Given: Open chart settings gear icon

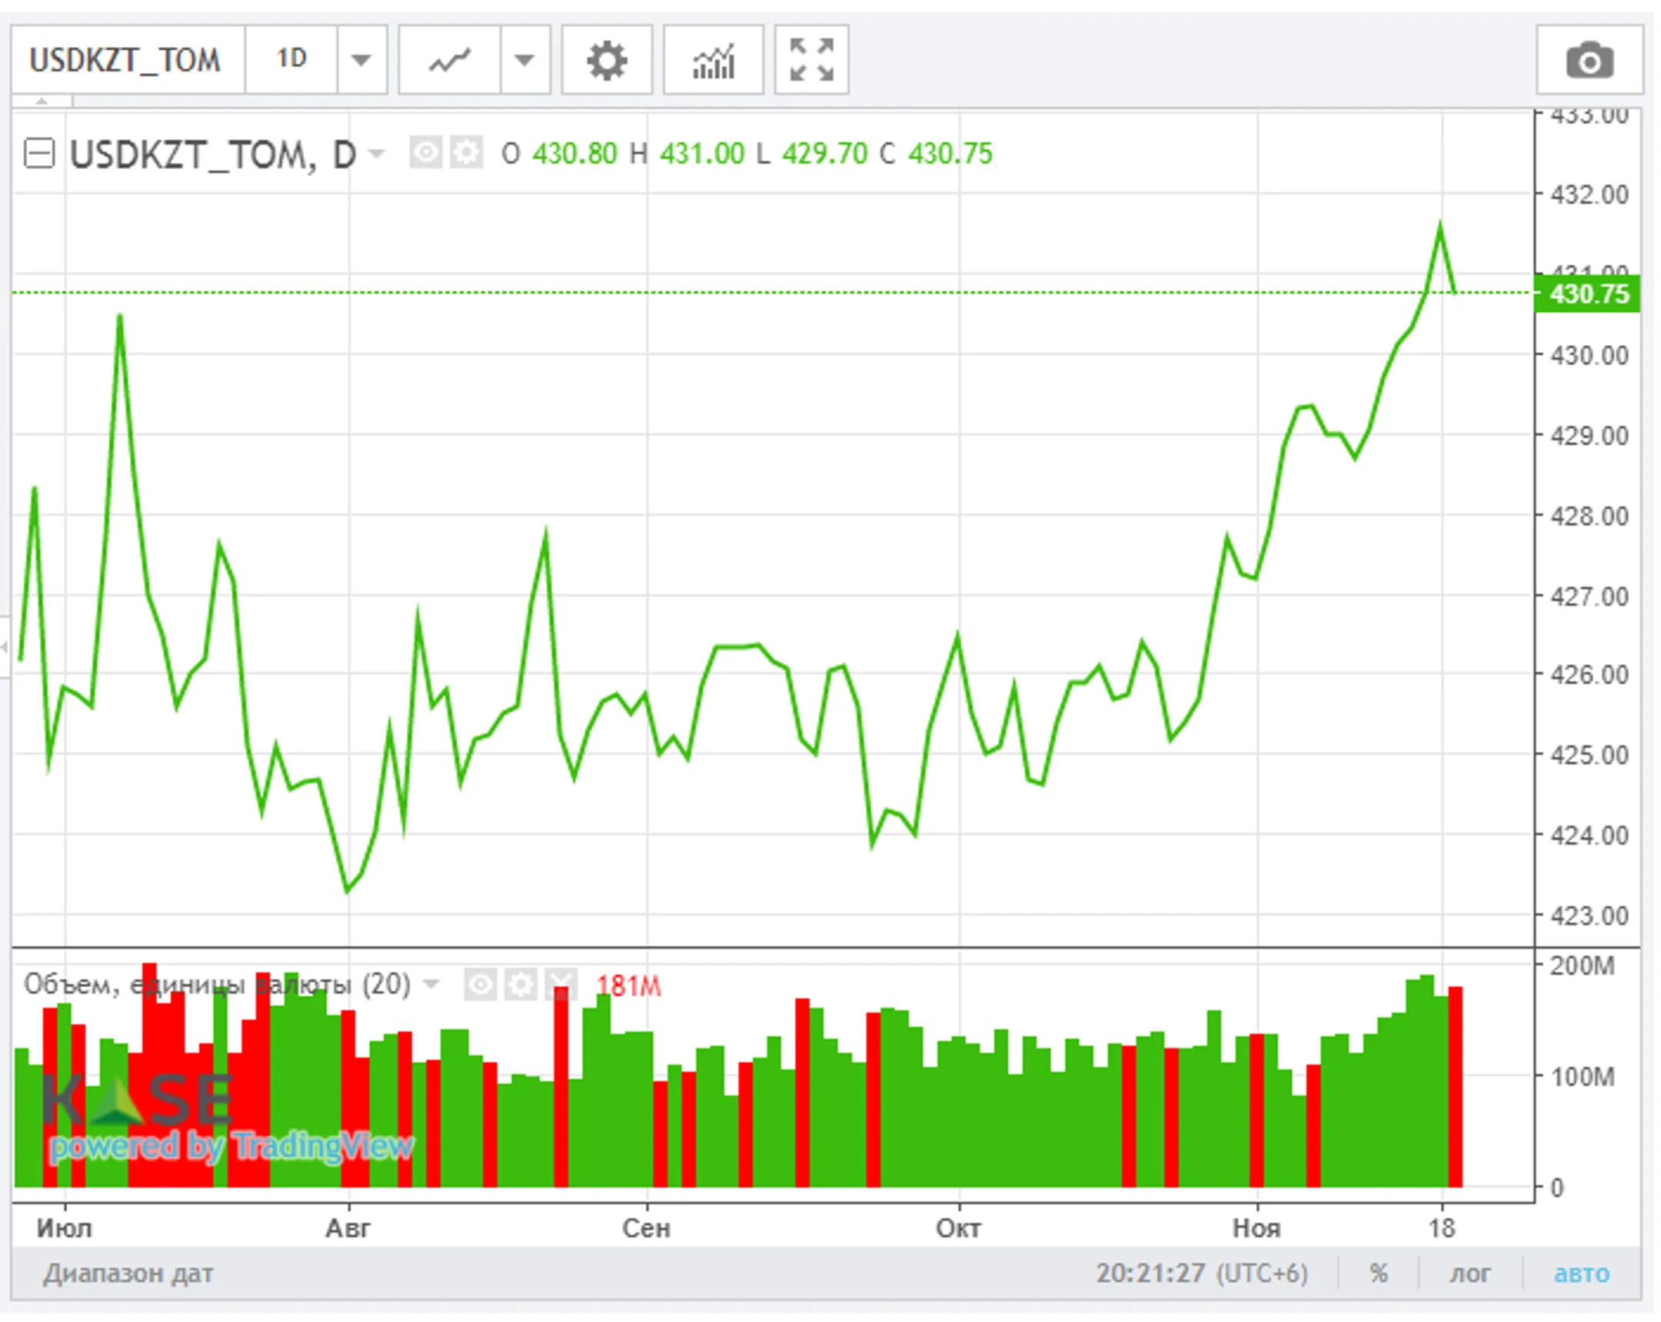Looking at the screenshot, I should click(606, 61).
